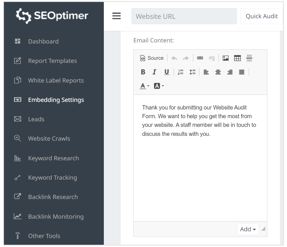Insert a bulleted list
The image size is (287, 247).
[192, 72]
